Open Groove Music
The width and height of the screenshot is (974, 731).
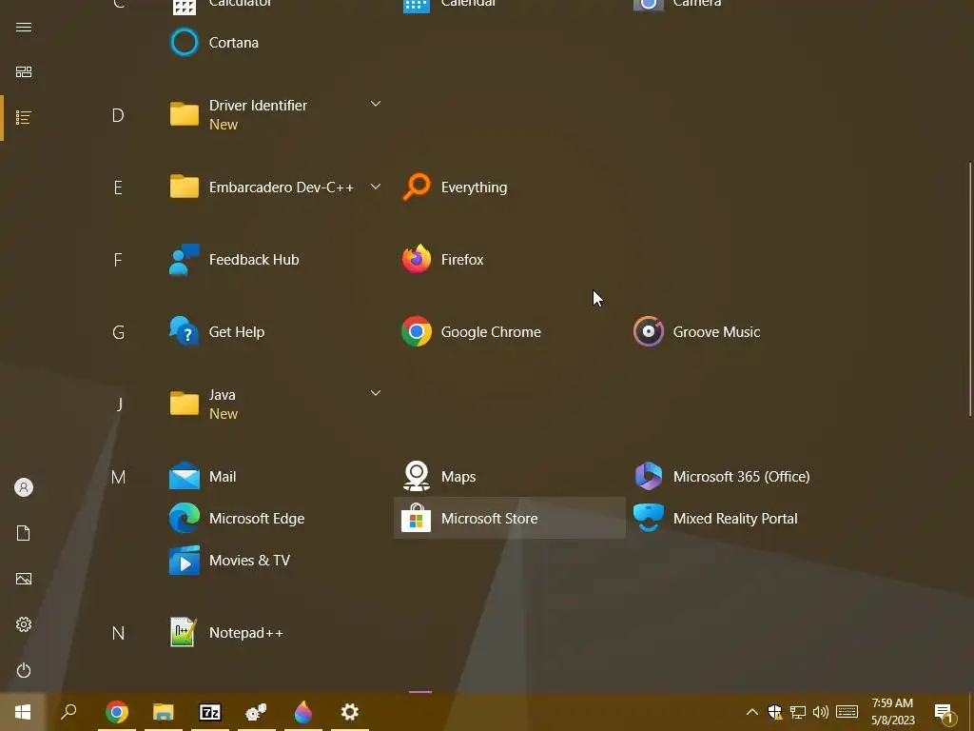pos(742,332)
